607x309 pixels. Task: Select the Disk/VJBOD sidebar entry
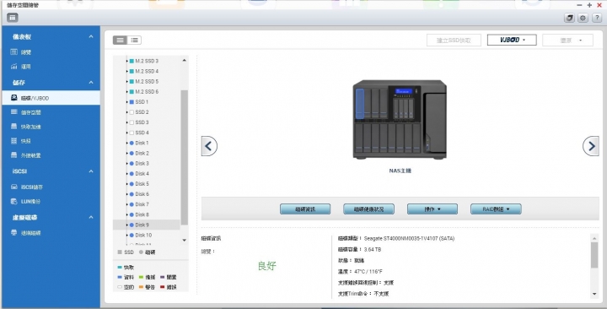tap(51, 98)
